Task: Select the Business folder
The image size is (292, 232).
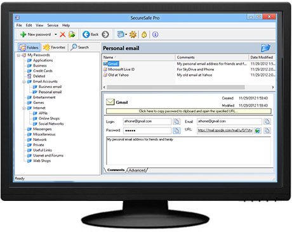Action: [40, 66]
